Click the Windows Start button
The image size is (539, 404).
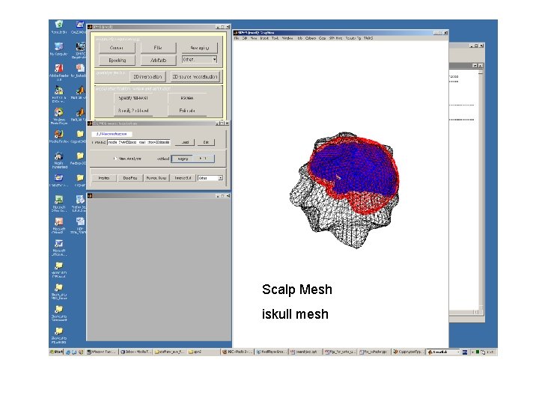coord(56,352)
